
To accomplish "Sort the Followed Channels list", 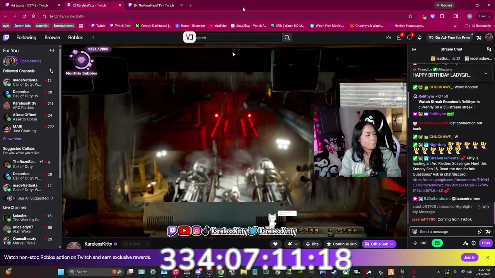I will tap(51, 71).
